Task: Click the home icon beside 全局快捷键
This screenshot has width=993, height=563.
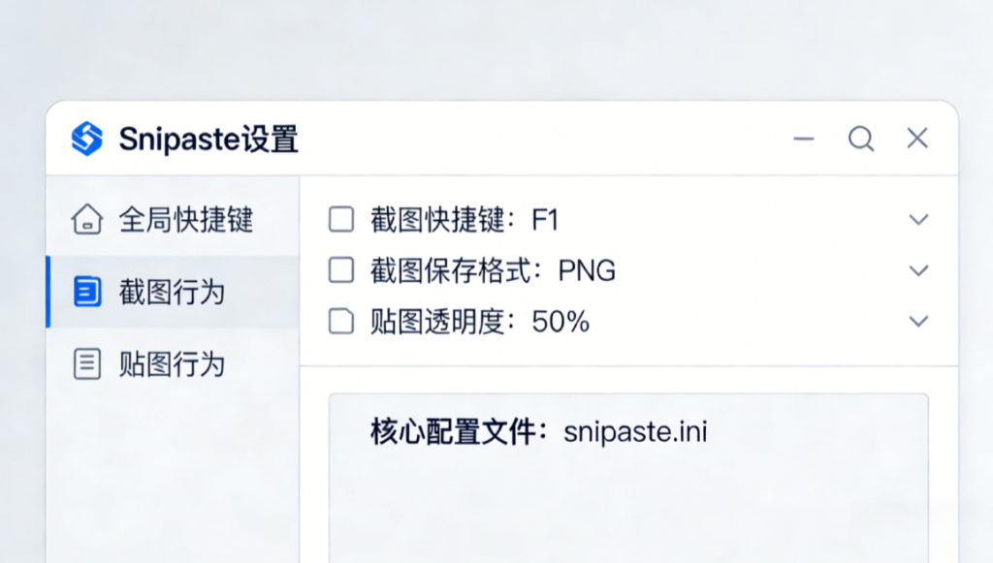Action: click(87, 219)
